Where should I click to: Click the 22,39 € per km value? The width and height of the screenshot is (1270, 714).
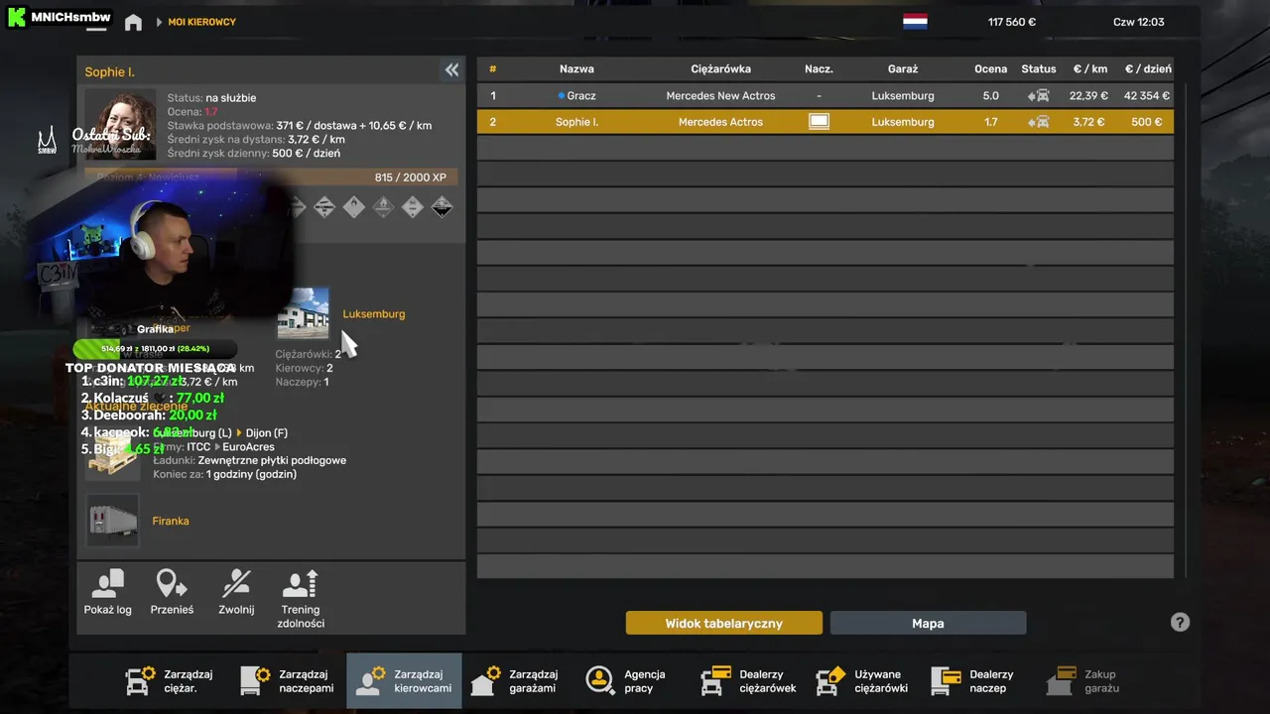point(1088,96)
